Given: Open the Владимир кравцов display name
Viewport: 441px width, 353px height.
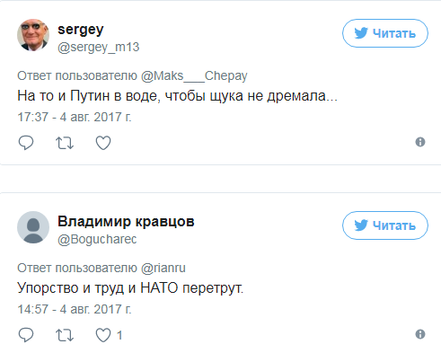Looking at the screenshot, I should (x=126, y=222).
